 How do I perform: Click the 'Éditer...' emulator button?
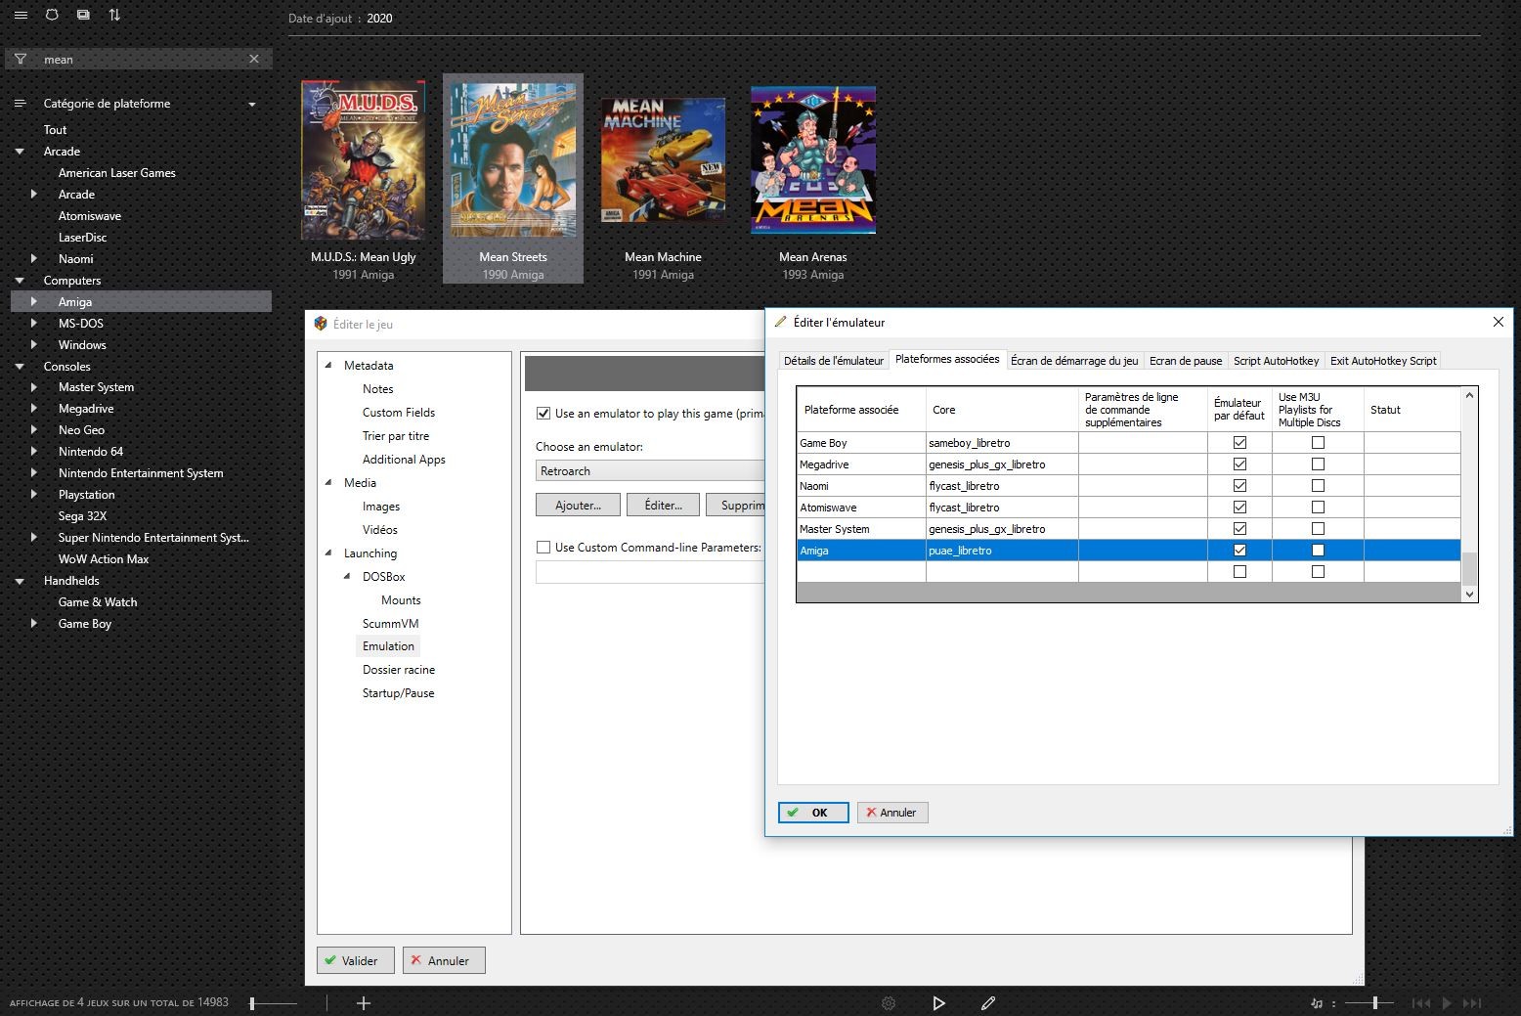663,506
